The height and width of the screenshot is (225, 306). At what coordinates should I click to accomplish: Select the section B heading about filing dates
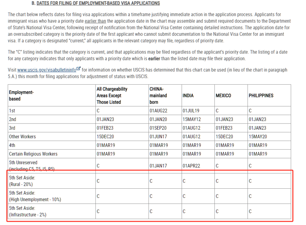pos(98,3)
